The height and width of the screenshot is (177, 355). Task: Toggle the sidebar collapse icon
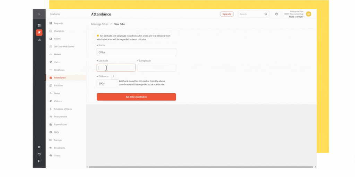coord(39,14)
